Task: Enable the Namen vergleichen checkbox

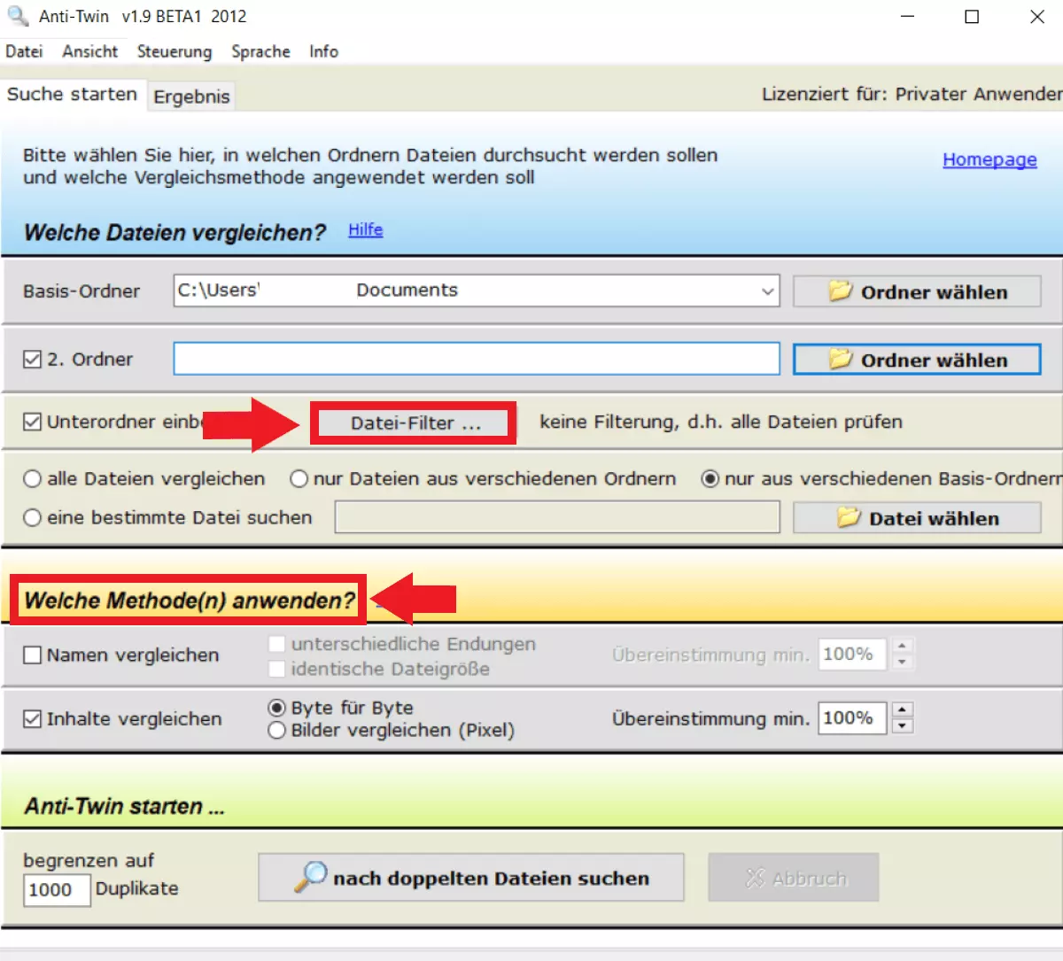Action: 33,655
